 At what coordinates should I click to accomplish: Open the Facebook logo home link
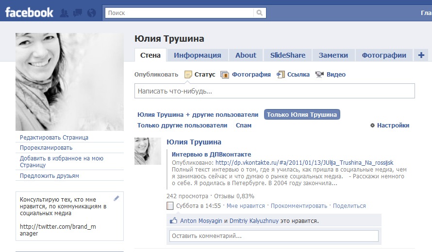[x=29, y=13]
